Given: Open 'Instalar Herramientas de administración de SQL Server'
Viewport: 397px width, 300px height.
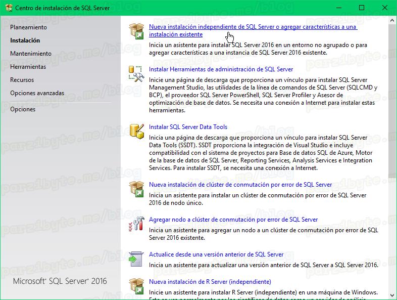Looking at the screenshot, I should click(221, 69).
